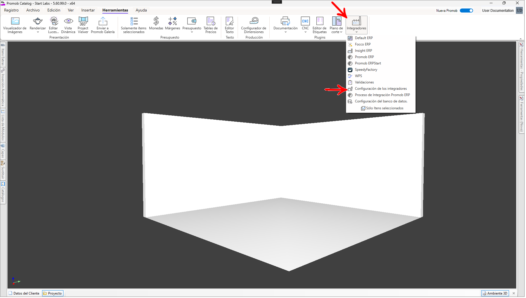Toggle Sólo Itens seleccionados checkbox

(x=363, y=108)
